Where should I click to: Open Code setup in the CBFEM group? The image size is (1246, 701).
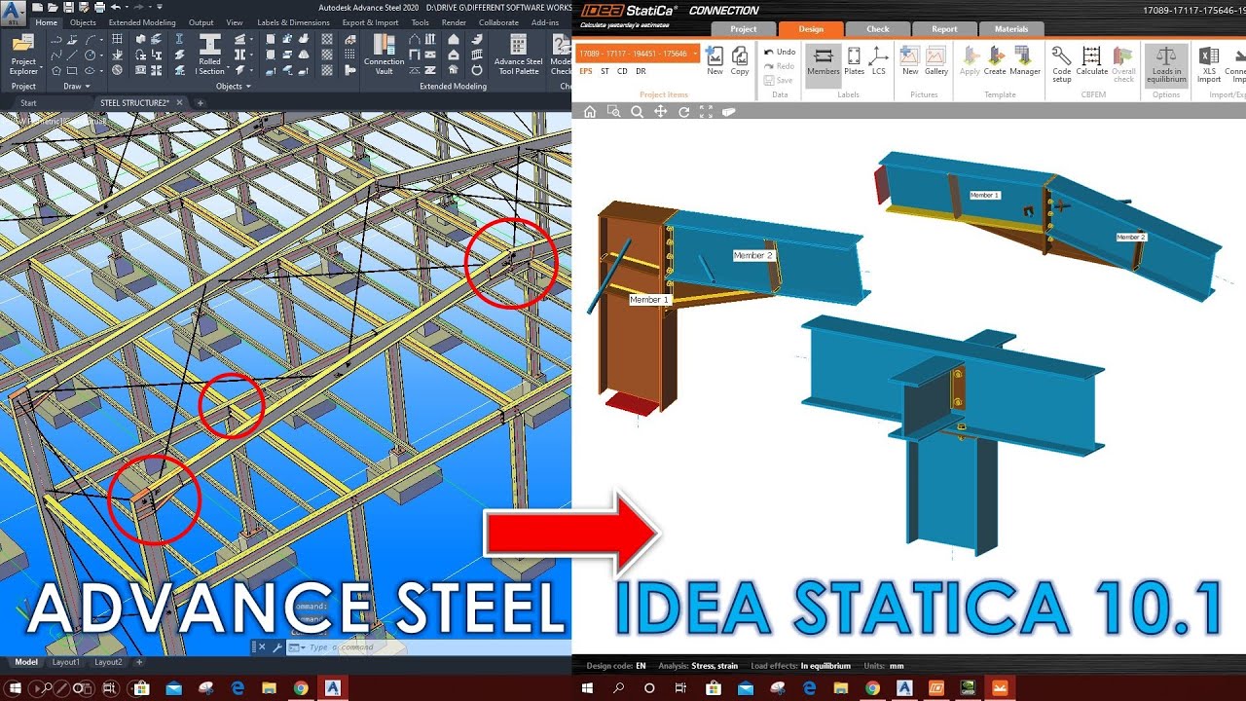tap(1061, 64)
